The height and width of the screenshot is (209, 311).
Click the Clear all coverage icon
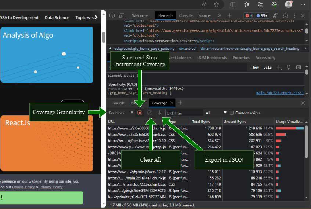tap(150, 113)
